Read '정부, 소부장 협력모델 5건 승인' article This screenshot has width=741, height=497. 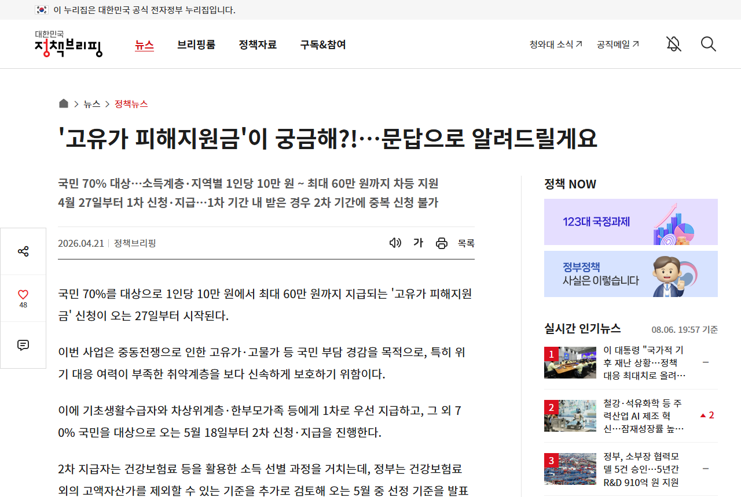pos(641,469)
